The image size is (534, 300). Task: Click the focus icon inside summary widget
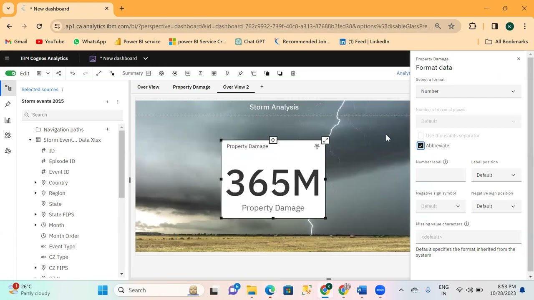click(x=317, y=146)
